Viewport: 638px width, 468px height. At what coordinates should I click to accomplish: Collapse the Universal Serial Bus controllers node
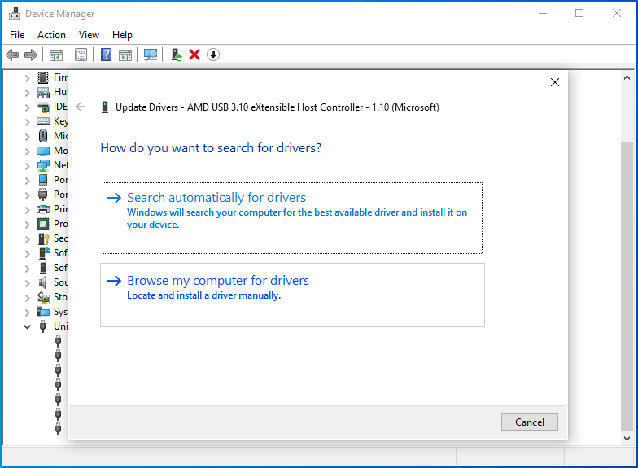point(28,327)
